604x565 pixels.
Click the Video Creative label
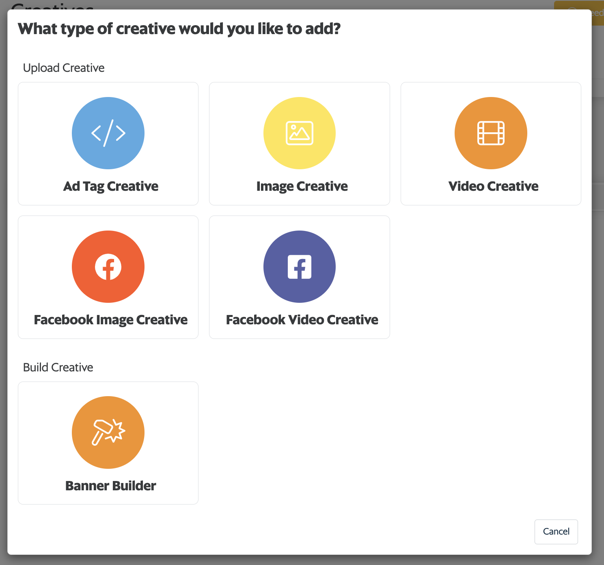pos(493,186)
